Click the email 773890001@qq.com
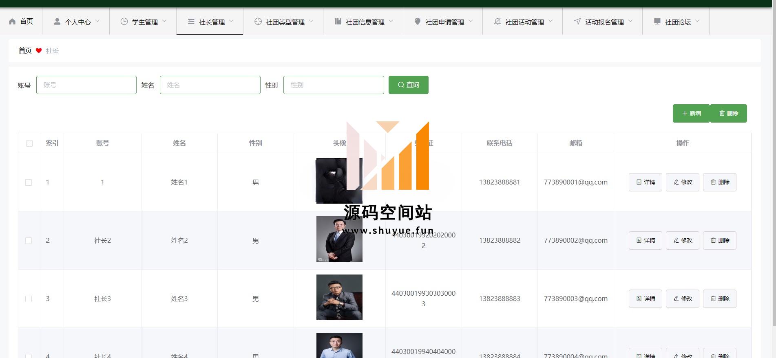Image resolution: width=776 pixels, height=358 pixels. pos(575,182)
